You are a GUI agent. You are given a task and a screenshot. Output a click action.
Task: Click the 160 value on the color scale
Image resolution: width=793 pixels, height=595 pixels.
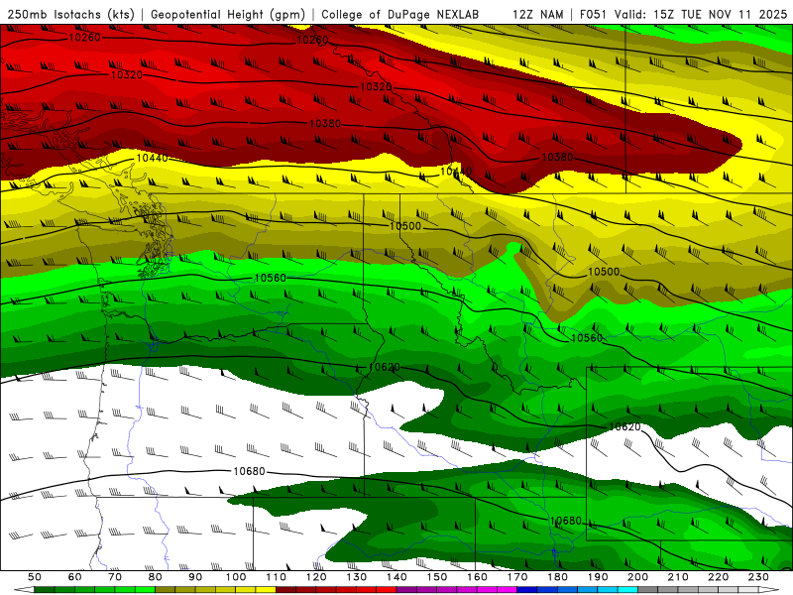(x=478, y=577)
